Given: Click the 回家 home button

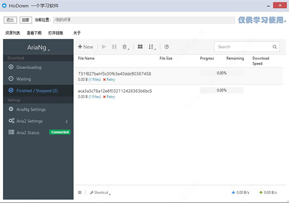Looking at the screenshot, I should [x=26, y=20].
